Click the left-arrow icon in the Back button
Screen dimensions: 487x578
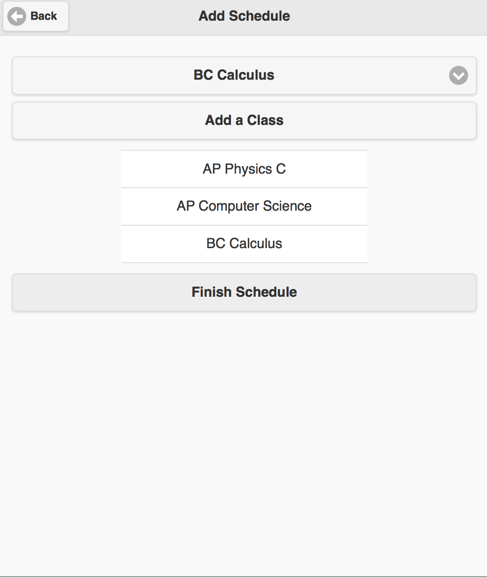17,16
